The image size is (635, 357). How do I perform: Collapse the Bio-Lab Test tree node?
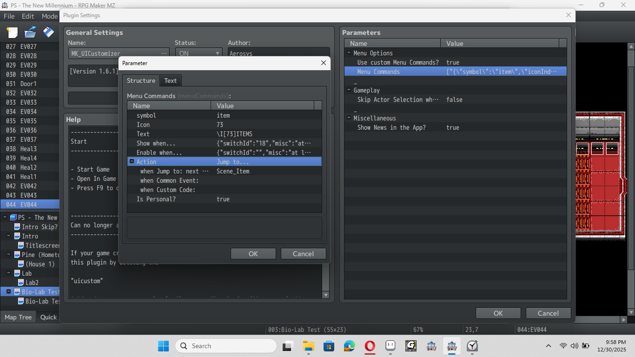[8, 292]
